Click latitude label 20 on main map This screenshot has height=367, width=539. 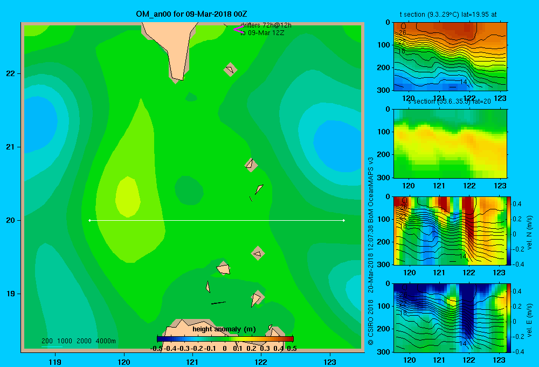click(11, 220)
